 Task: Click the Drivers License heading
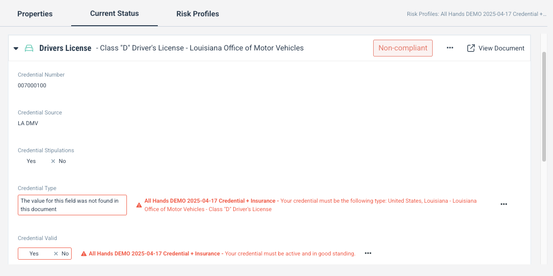coord(65,48)
